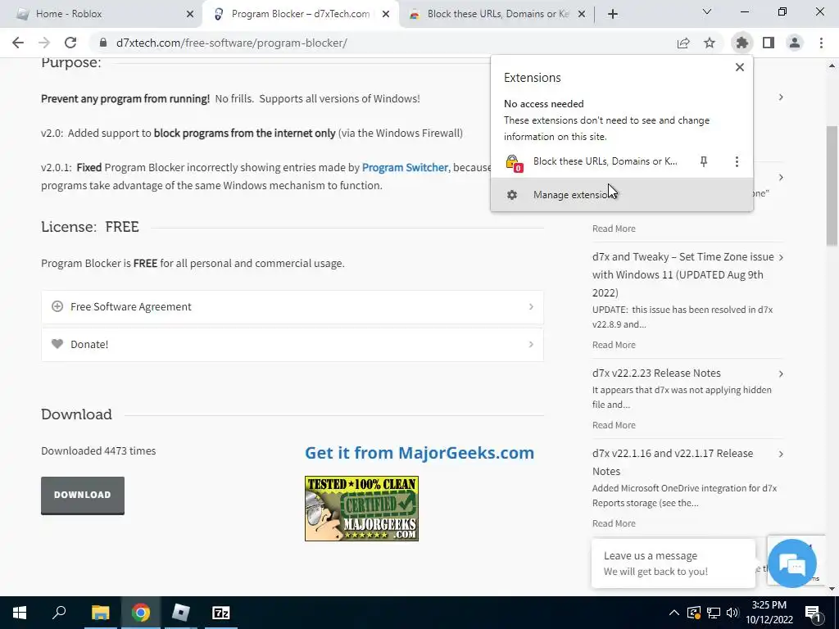Switch to the Program Blocker d7xTech tab

[x=300, y=14]
